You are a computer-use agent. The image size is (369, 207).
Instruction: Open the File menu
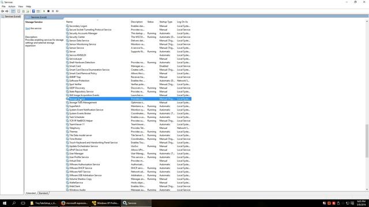click(3, 6)
